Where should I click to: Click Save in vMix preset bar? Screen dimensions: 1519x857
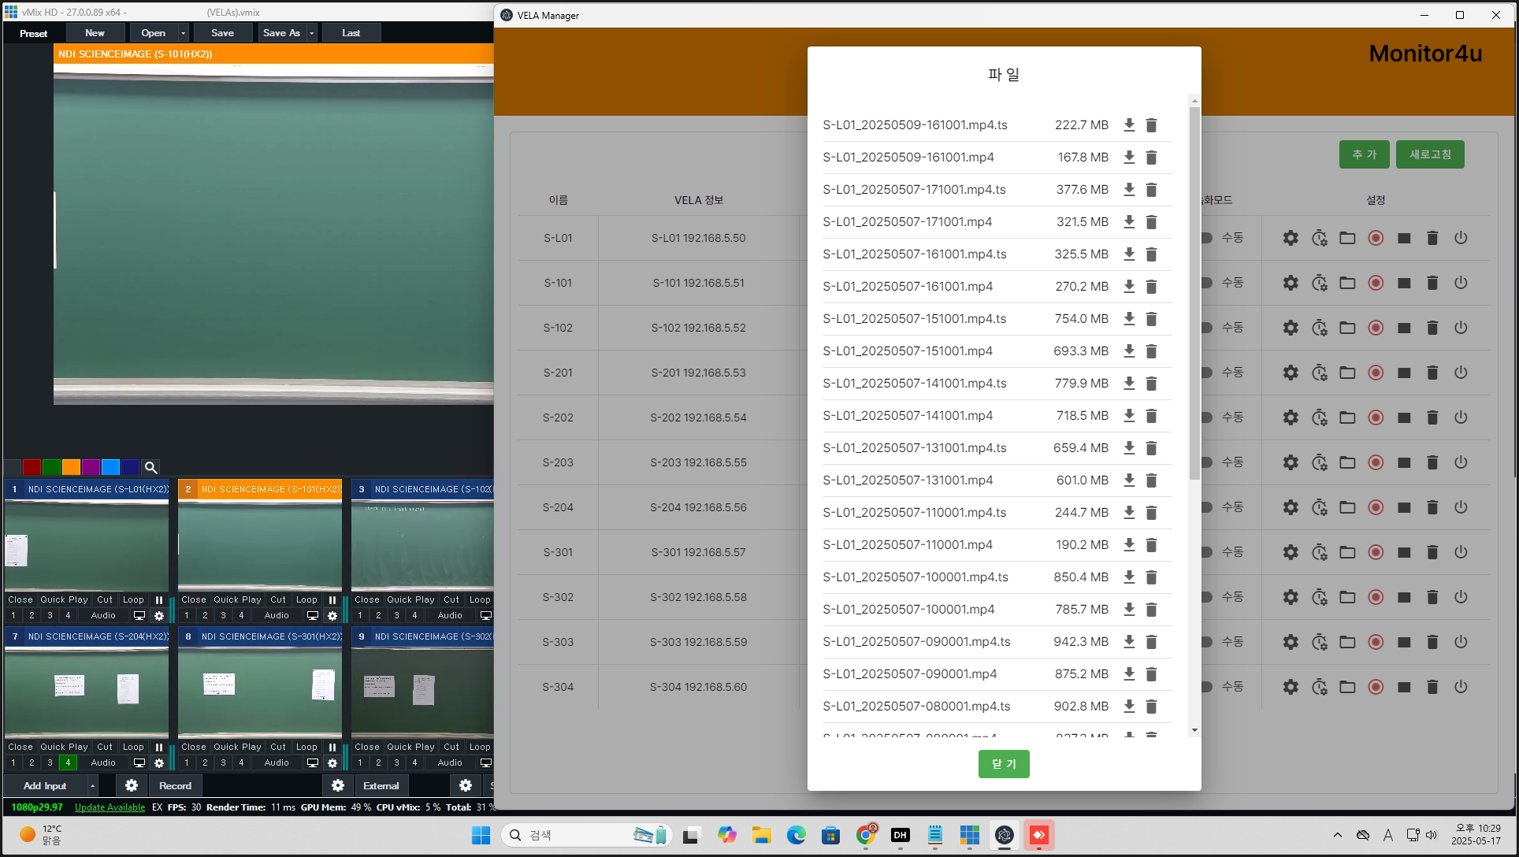point(222,33)
